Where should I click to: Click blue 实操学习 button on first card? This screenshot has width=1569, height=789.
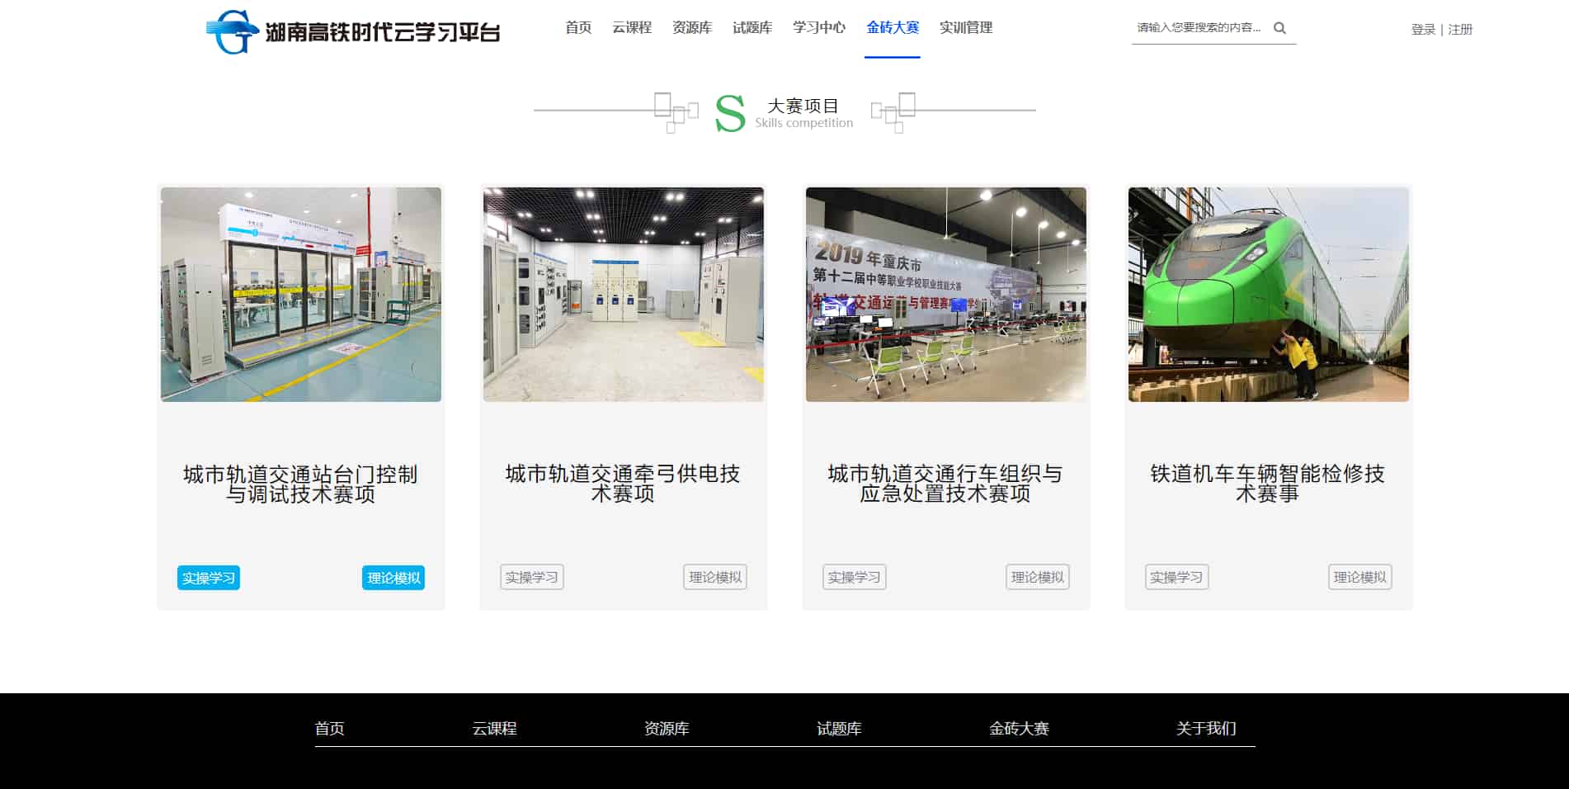click(x=209, y=578)
